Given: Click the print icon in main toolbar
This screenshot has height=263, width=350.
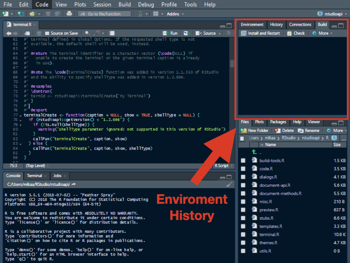Looking at the screenshot, I should (69, 14).
